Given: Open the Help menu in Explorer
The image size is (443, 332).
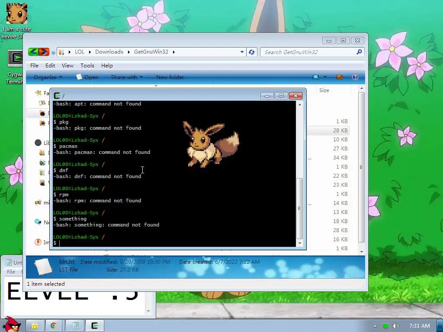Looking at the screenshot, I should [107, 66].
